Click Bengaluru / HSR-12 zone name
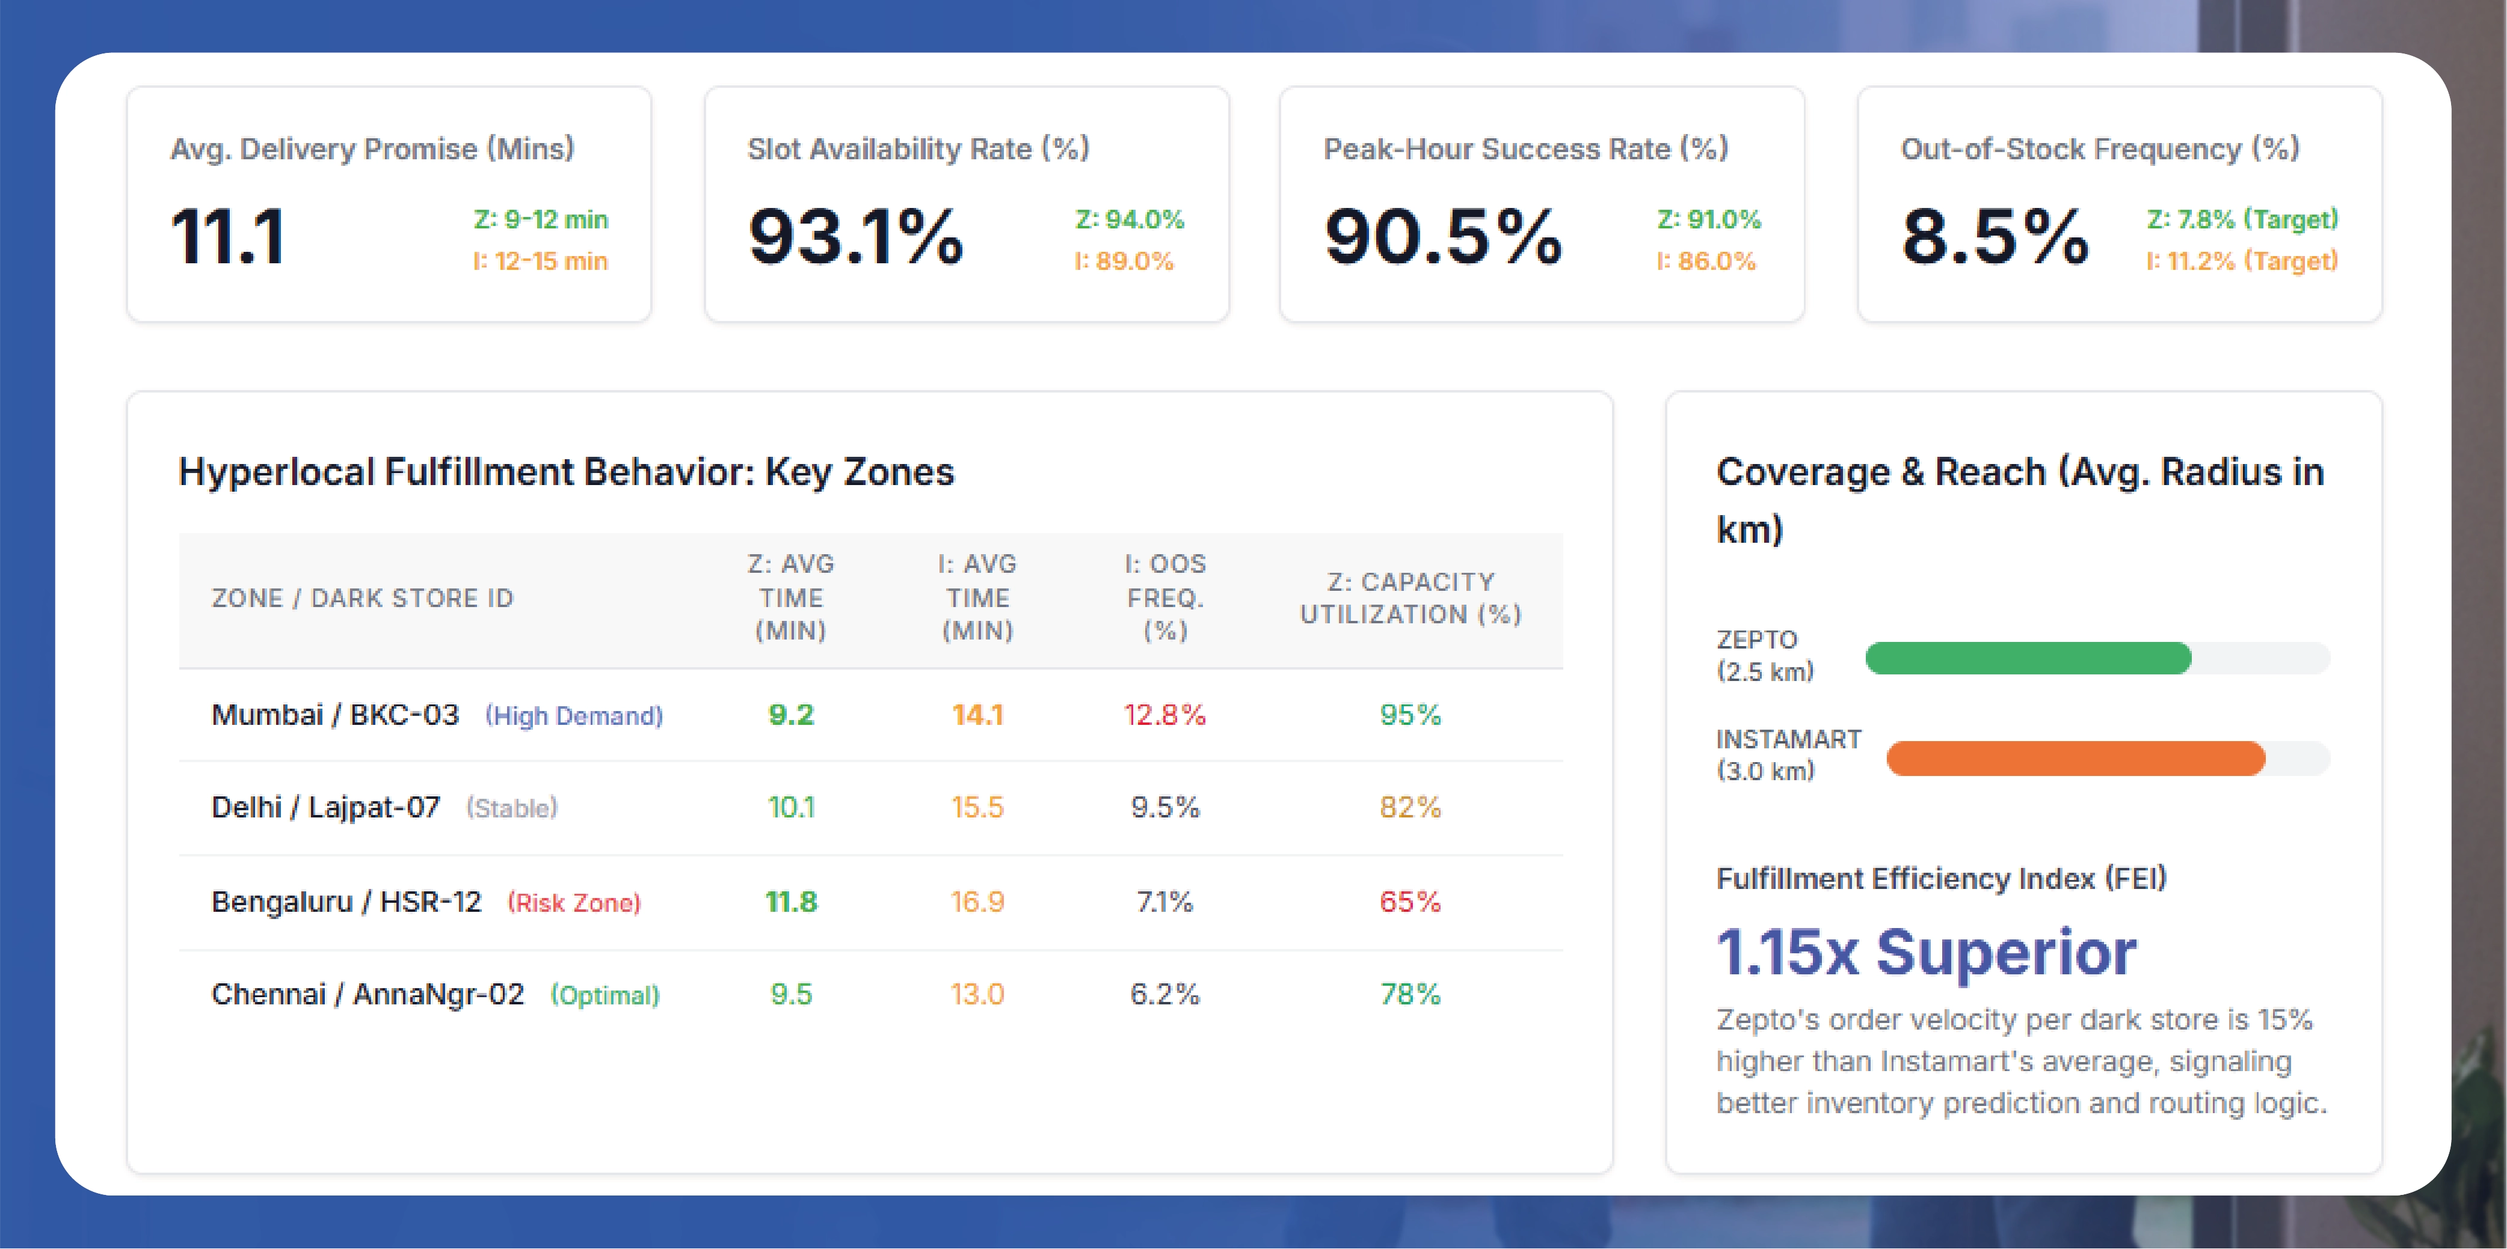 pyautogui.click(x=345, y=902)
